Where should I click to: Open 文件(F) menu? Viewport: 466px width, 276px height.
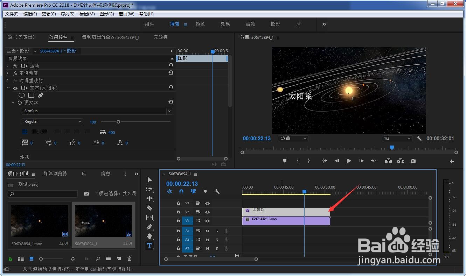pos(12,14)
